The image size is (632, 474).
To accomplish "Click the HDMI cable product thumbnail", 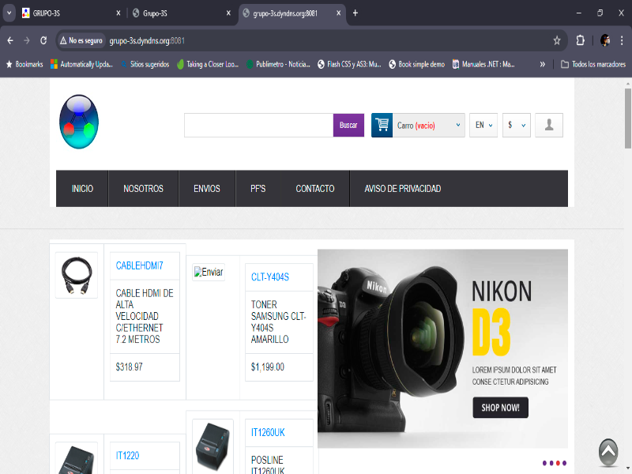I will click(76, 275).
